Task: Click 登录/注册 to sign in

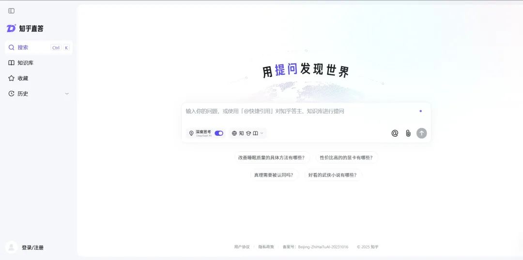Action: (32, 247)
